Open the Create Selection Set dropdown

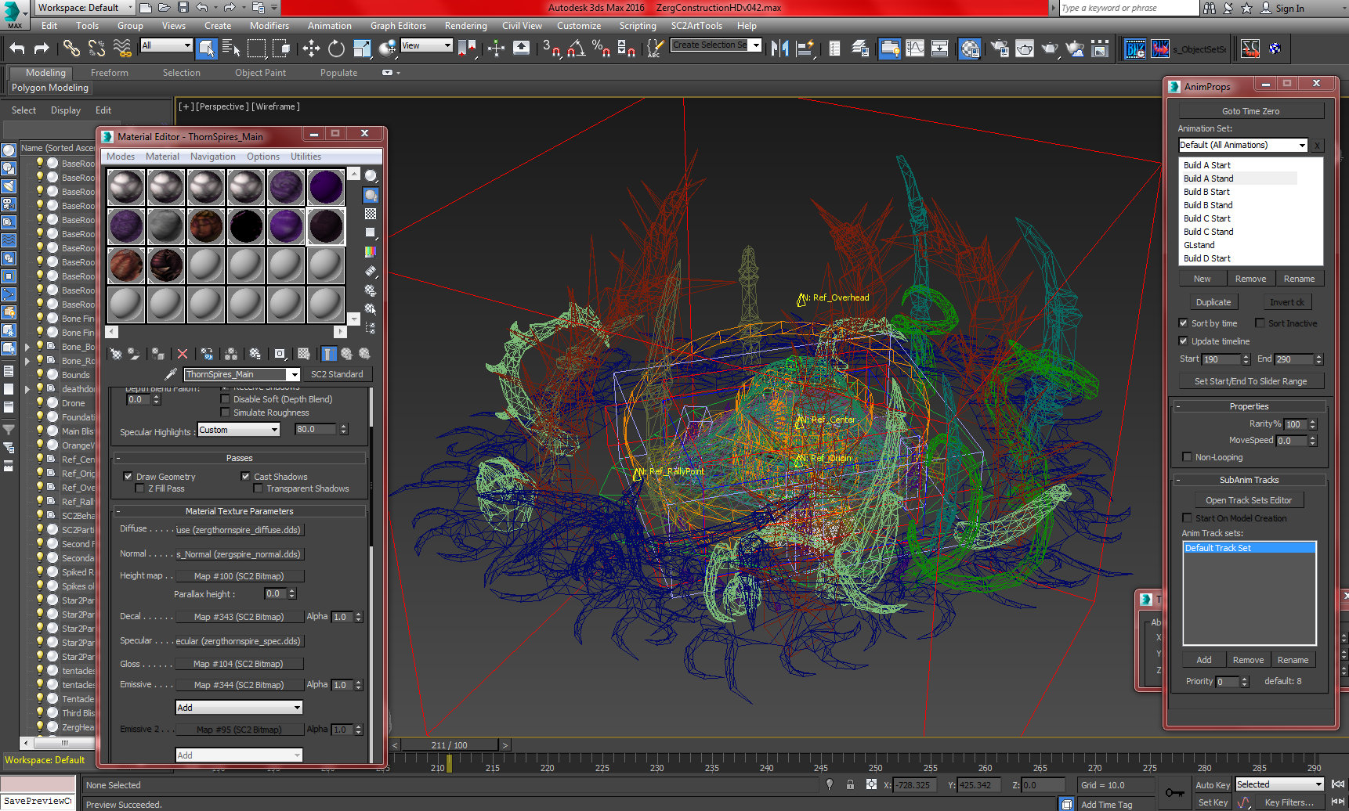(716, 45)
